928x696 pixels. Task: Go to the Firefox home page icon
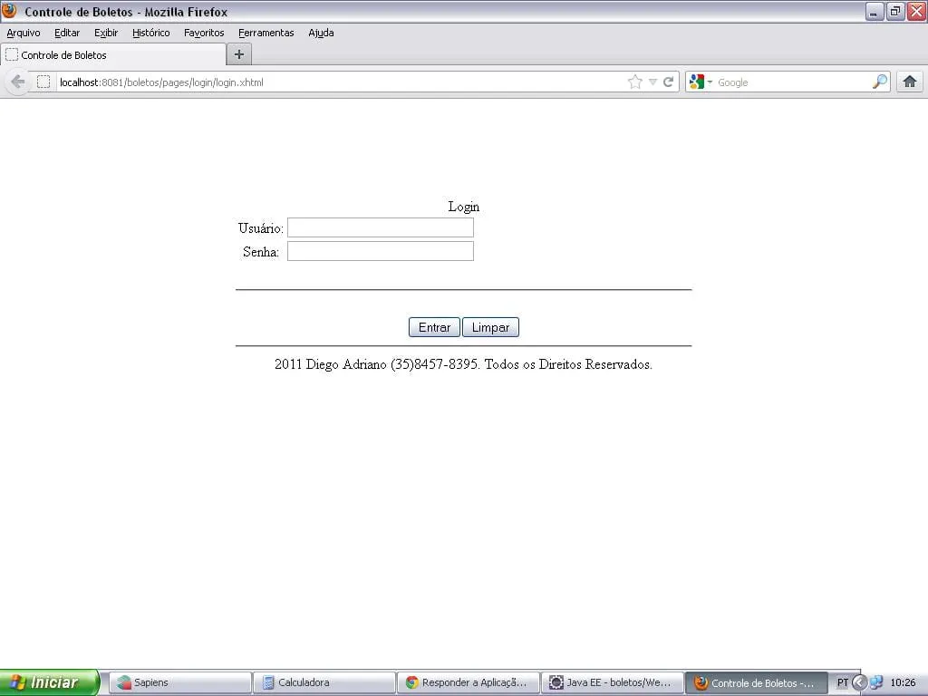coord(910,82)
